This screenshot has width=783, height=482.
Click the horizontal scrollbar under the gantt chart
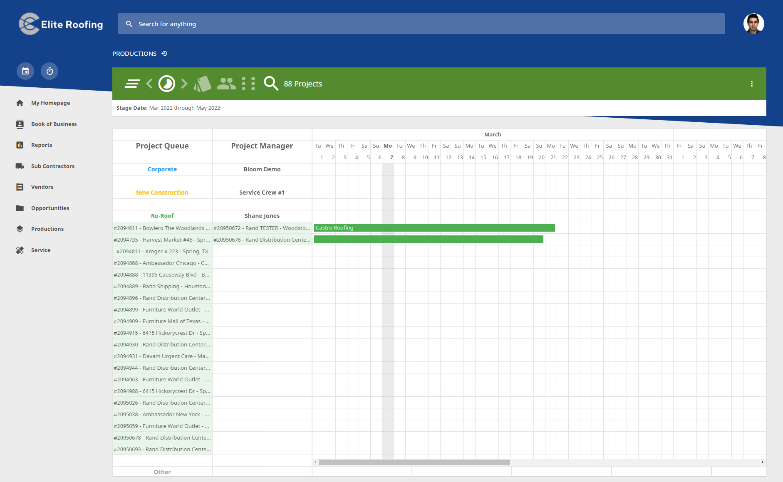[414, 462]
